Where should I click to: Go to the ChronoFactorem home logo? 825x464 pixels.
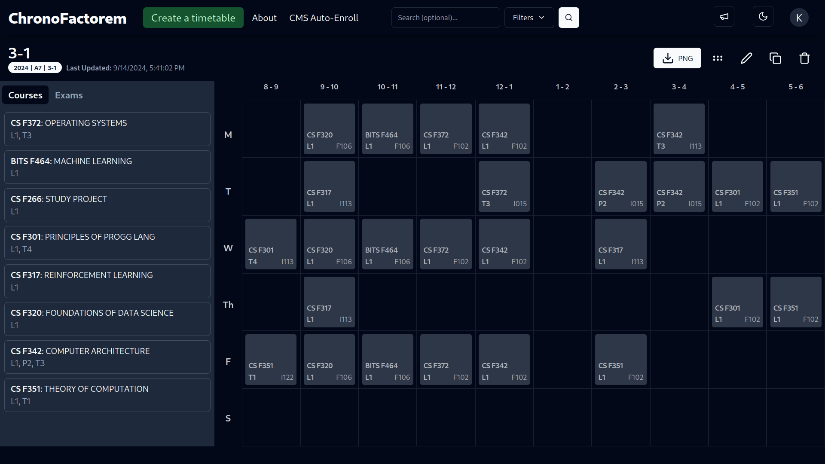[x=67, y=18]
